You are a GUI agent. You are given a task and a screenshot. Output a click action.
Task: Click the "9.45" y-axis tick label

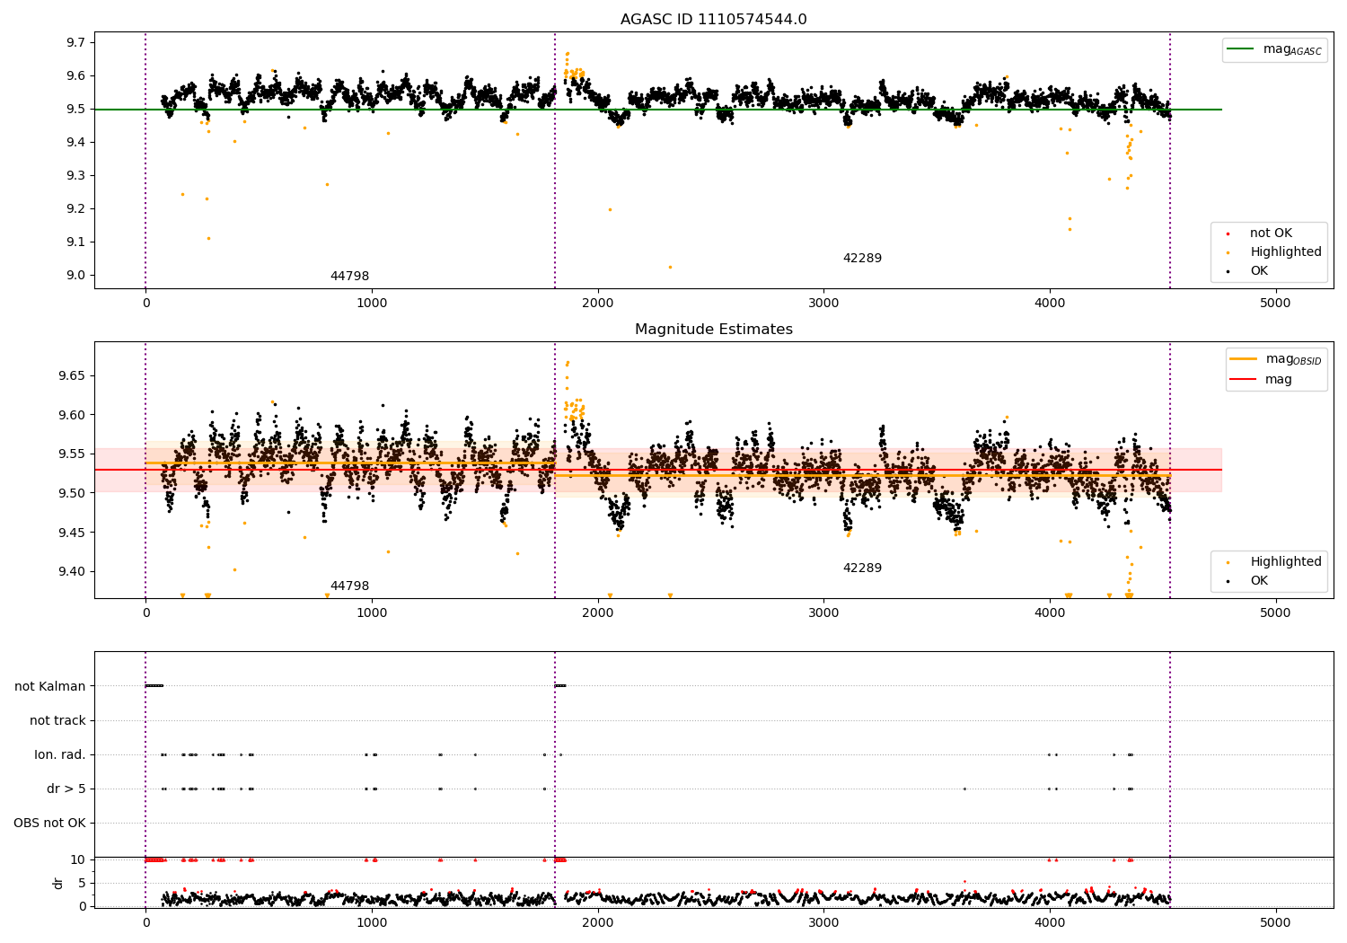(73, 532)
